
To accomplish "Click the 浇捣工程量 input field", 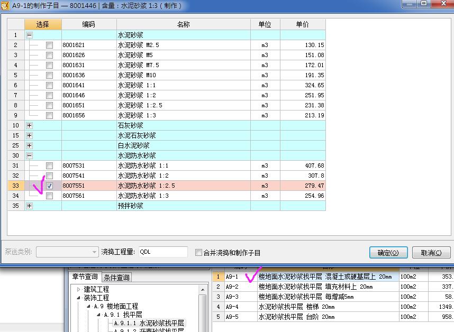I will [x=163, y=252].
